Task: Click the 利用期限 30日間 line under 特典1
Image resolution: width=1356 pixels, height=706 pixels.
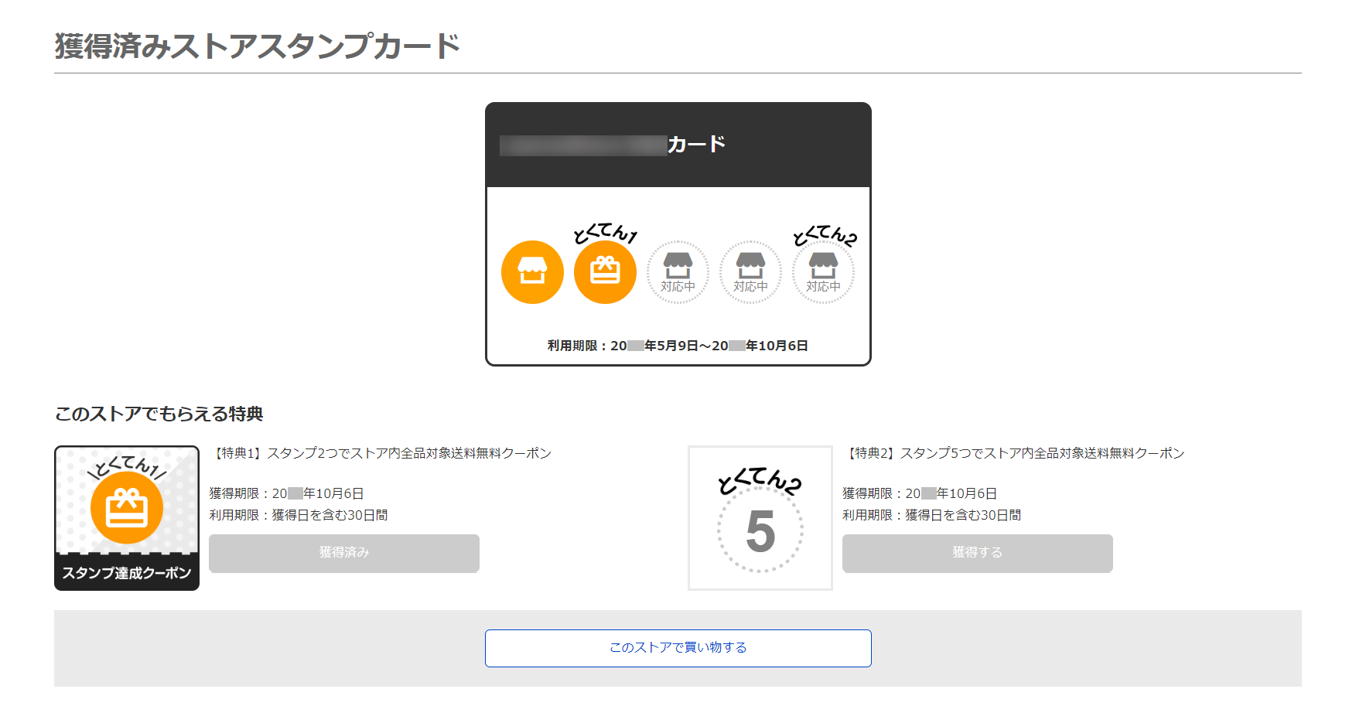Action: click(299, 515)
